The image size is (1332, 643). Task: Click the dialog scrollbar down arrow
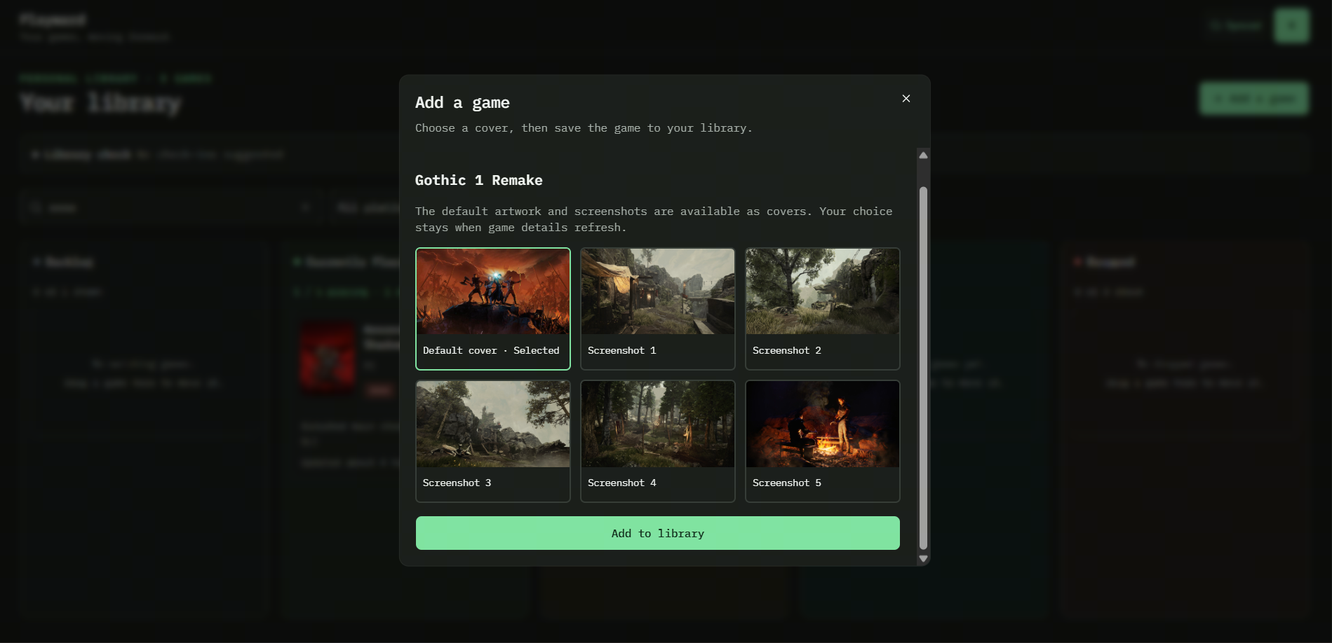[x=923, y=558]
